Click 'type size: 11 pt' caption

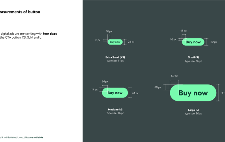(x=115, y=61)
